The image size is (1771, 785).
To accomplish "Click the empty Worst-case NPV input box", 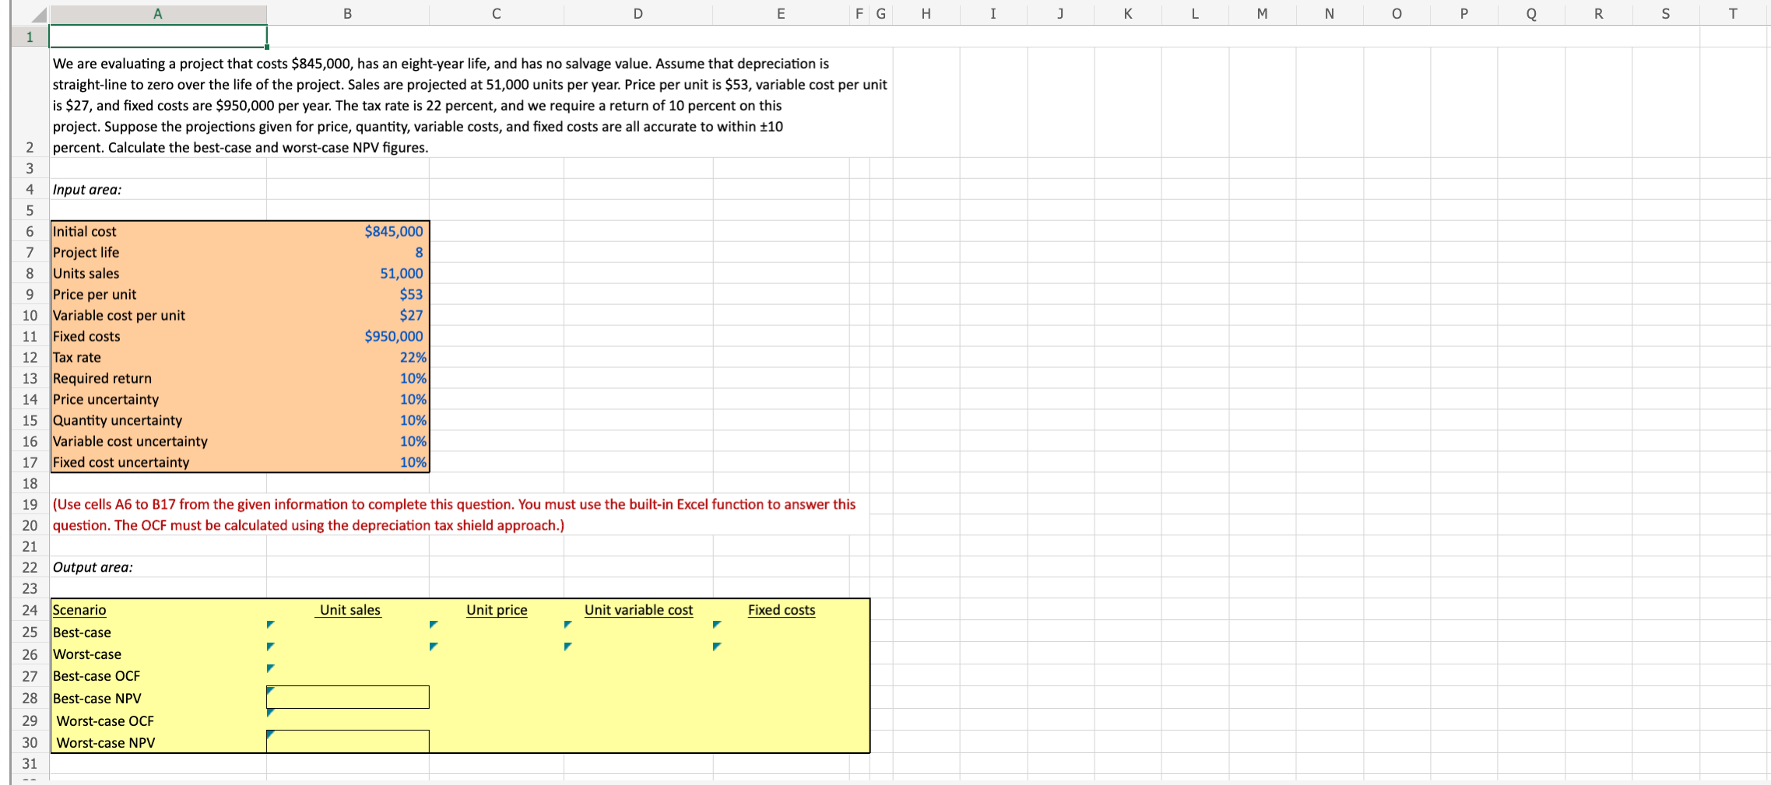I will (348, 741).
